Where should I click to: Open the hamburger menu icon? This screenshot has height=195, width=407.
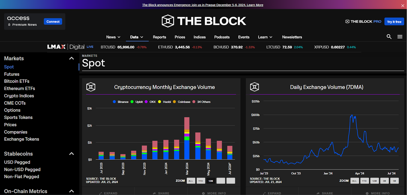(400, 37)
